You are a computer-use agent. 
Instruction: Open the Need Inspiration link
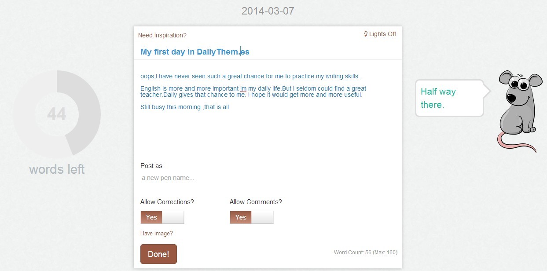(162, 35)
